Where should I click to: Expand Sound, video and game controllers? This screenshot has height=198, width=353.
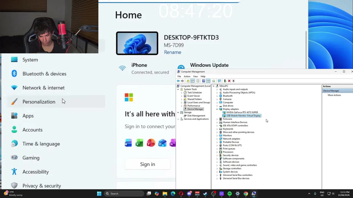[x=217, y=165]
